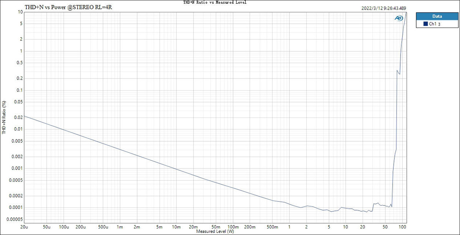Click the '0.005' y-axis tick label
460x235 pixels.
tap(17, 141)
